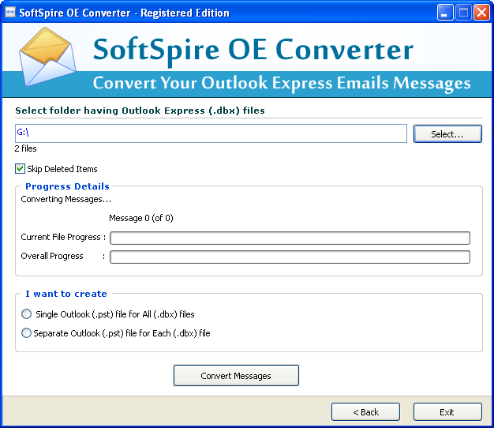Screen dimensions: 494x428
Task: Click the 'Current File Progress :' label
Action: 63,237
